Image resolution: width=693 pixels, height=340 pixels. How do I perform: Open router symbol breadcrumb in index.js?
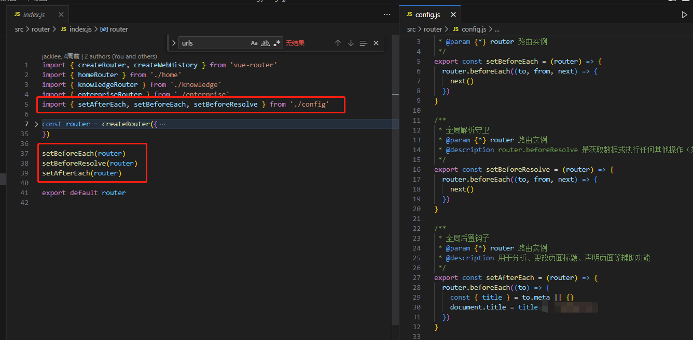coord(118,29)
